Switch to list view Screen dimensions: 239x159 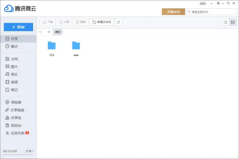225,22
